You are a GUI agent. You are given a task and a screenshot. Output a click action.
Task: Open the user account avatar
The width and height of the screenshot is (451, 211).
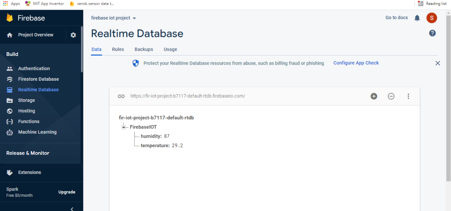432,18
